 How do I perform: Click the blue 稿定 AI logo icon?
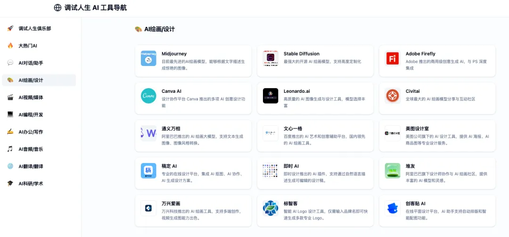coord(148,171)
